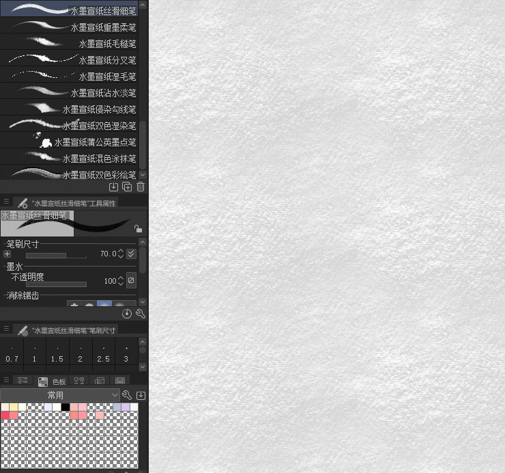Image resolution: width=505 pixels, height=473 pixels.
Task: Pick the bright red-pink swatch in second row
Action: (5, 415)
